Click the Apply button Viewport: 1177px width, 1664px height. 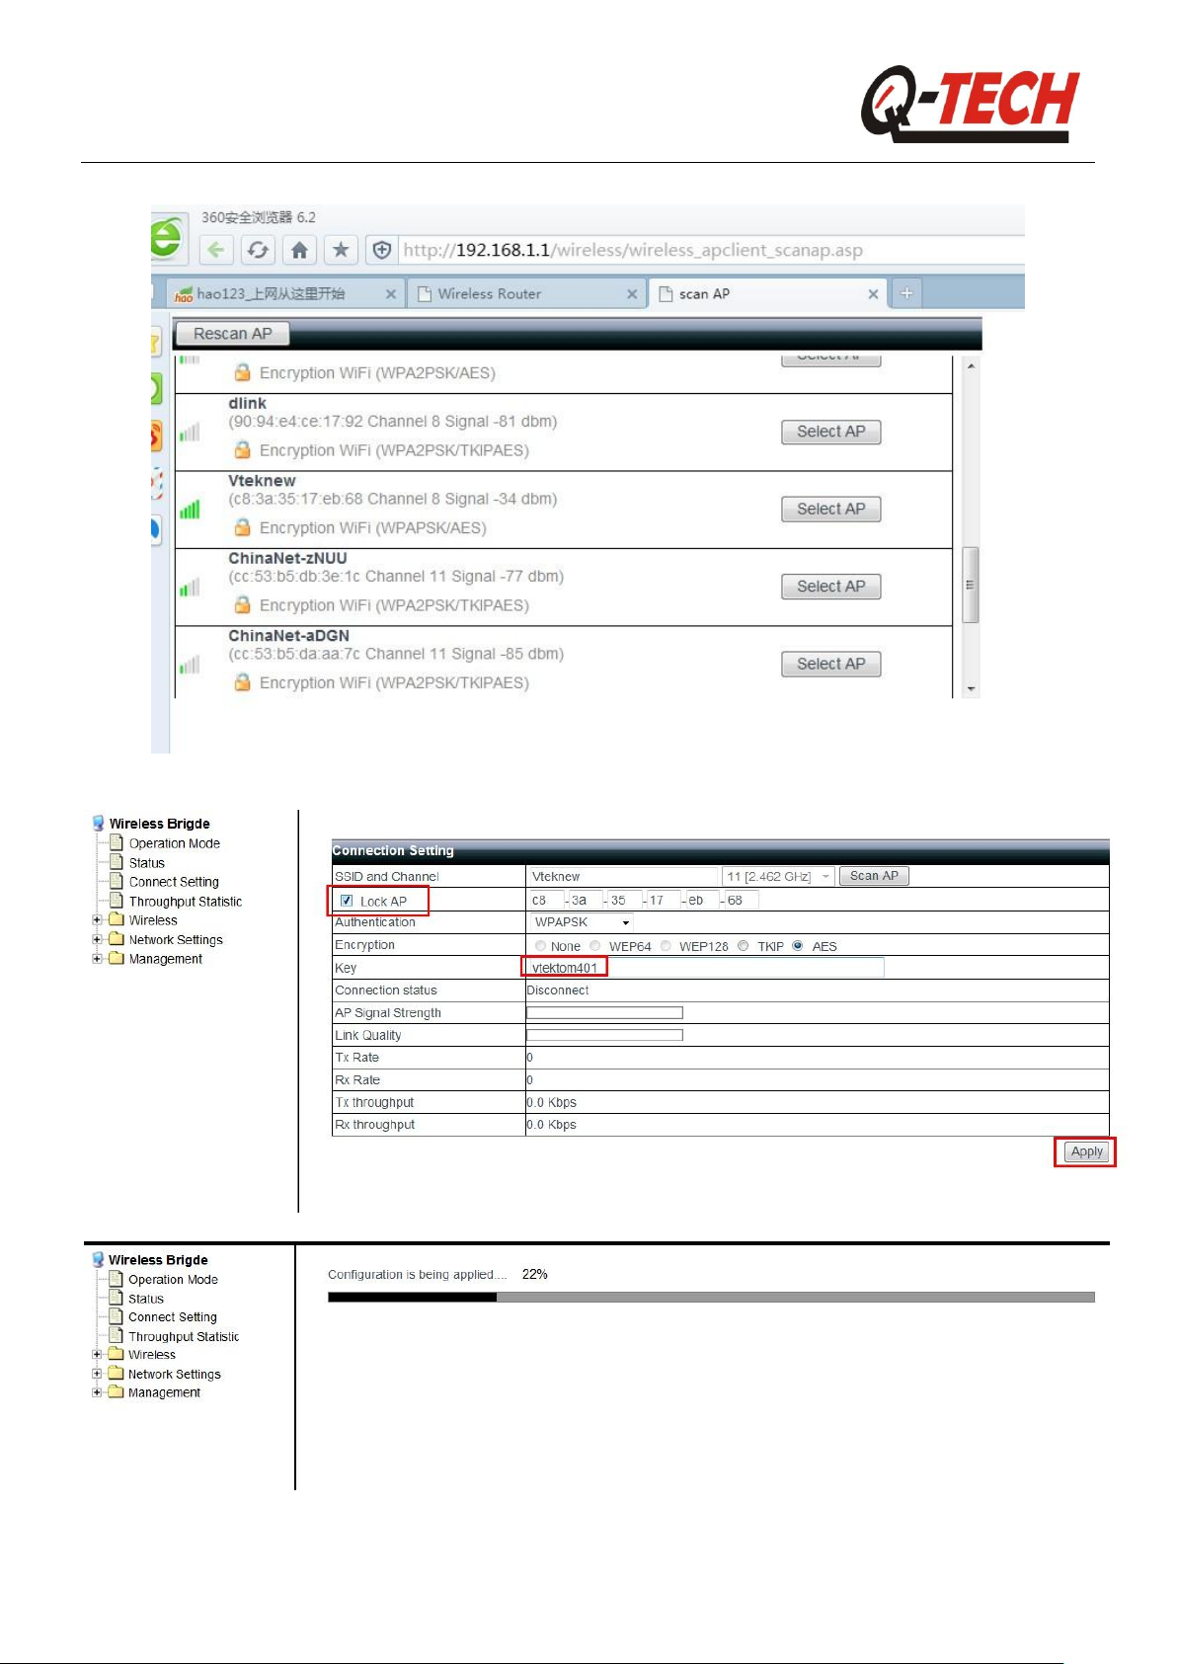(1087, 1151)
